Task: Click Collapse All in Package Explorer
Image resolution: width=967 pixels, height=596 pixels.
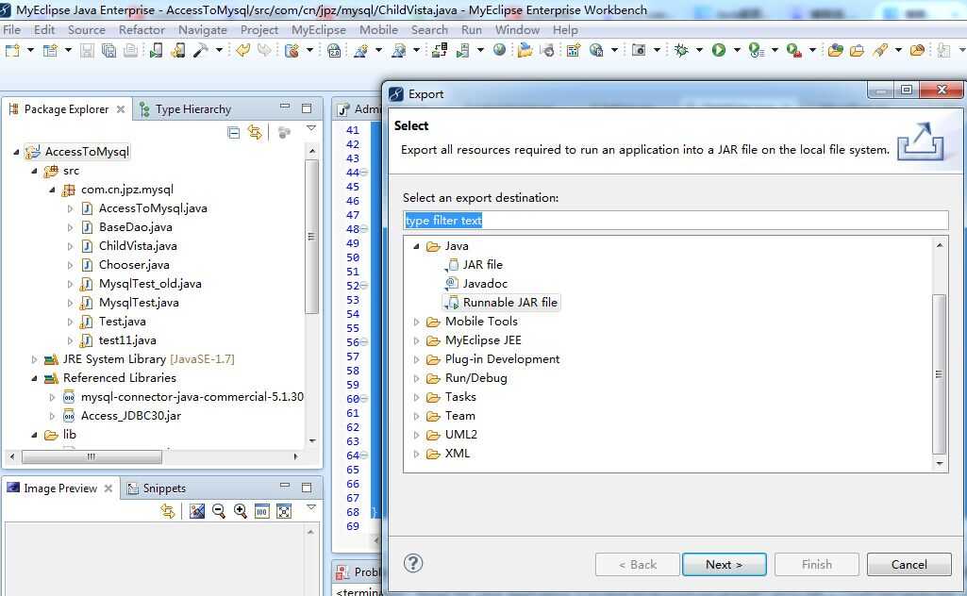Action: (233, 133)
